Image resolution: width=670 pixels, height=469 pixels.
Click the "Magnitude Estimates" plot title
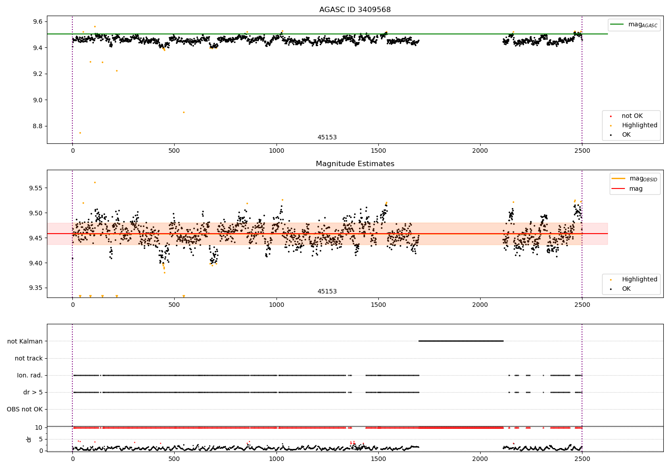point(355,164)
